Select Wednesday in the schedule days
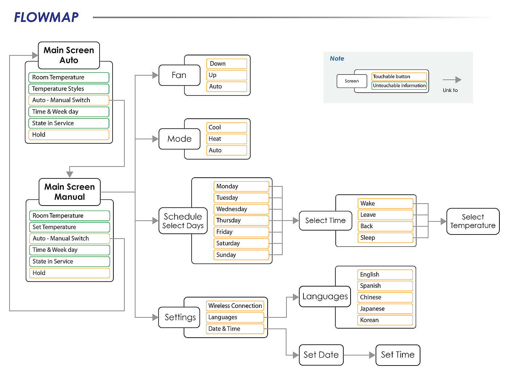The width and height of the screenshot is (507, 380). [242, 209]
